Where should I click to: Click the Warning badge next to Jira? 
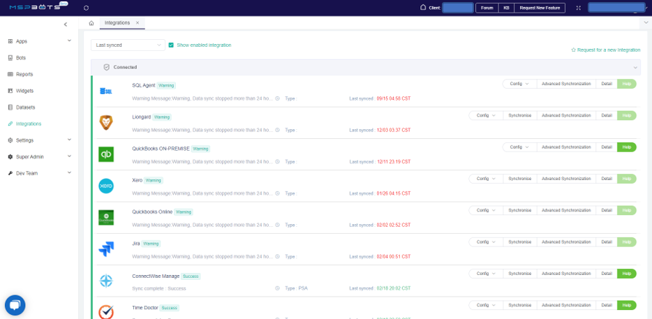click(x=151, y=244)
